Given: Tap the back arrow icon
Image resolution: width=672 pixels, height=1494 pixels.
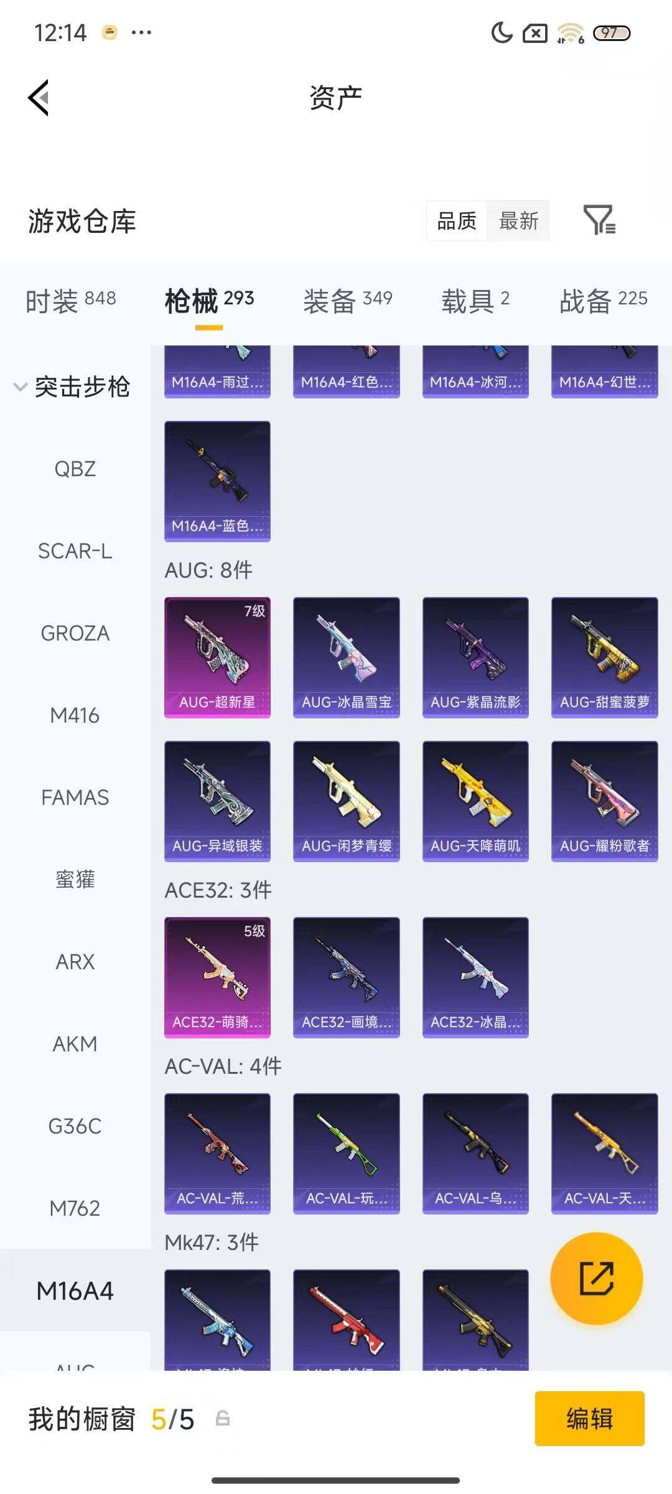Looking at the screenshot, I should pos(39,98).
